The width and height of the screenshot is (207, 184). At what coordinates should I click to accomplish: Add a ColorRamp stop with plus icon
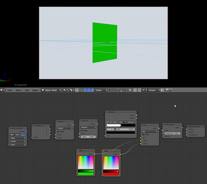tap(107, 122)
